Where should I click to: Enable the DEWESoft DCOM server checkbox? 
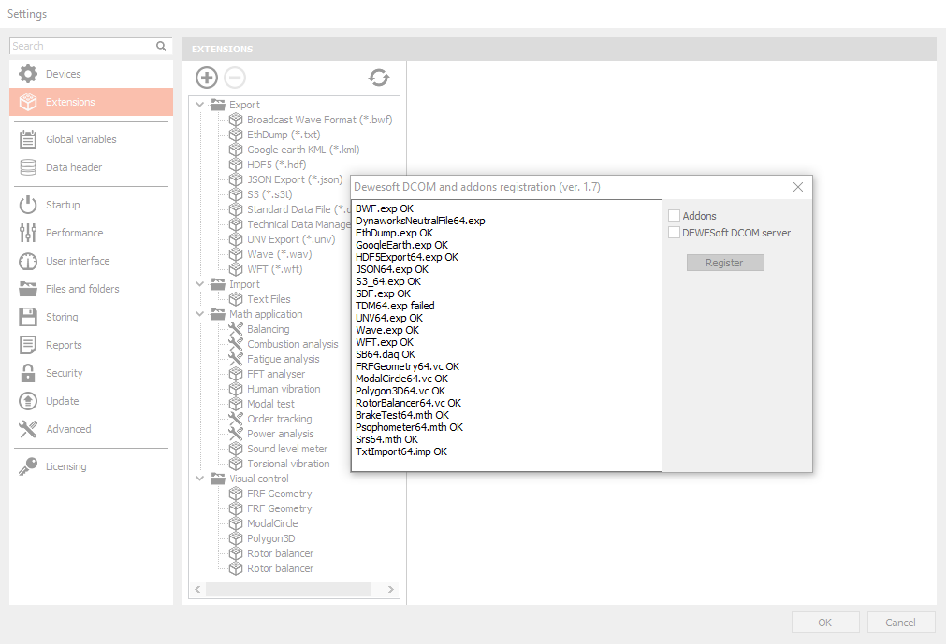675,233
